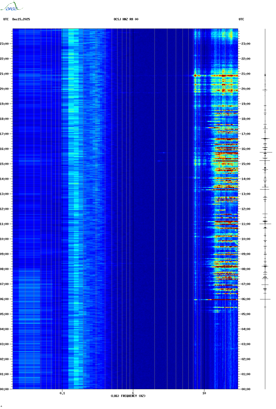Screen dimensions: 276x409
Task: Pick the 16:00 label on right axis
Action: click(x=246, y=149)
